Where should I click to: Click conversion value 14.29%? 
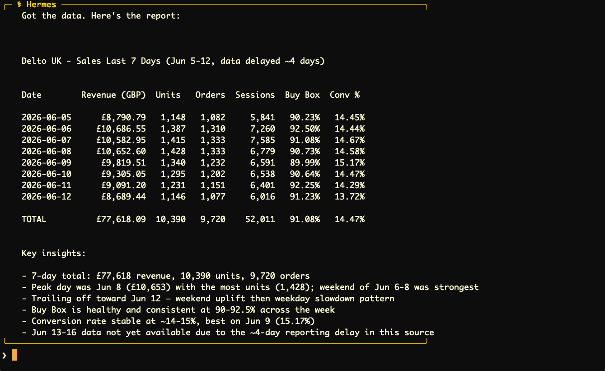[350, 185]
